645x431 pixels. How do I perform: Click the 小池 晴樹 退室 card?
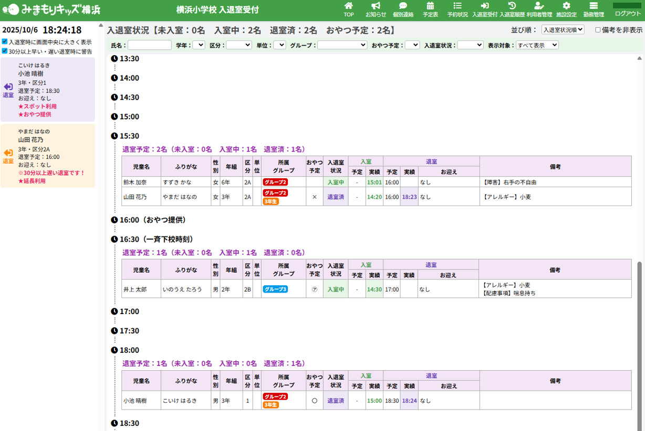48,90
